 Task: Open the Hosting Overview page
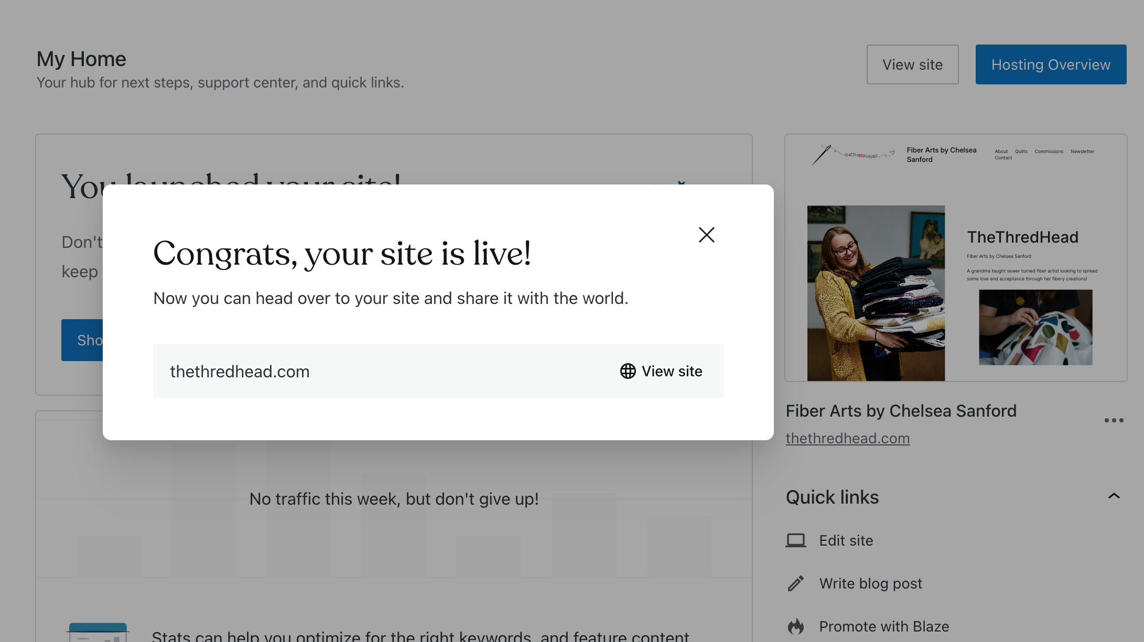[1050, 64]
